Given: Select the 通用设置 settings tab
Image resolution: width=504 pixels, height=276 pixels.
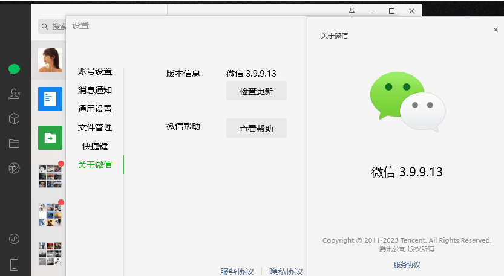Looking at the screenshot, I should pyautogui.click(x=95, y=109).
